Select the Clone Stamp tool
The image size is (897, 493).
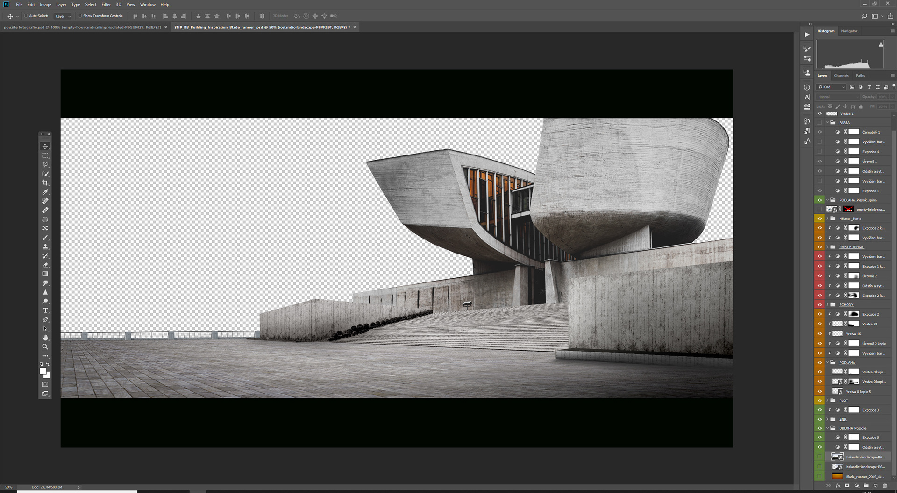45,246
